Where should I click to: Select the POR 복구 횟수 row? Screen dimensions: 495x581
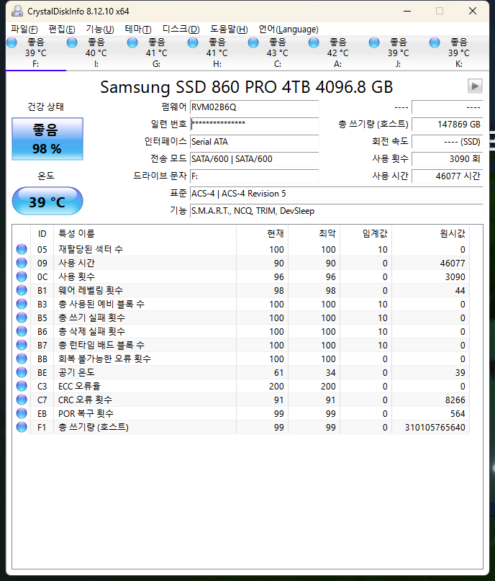point(241,413)
